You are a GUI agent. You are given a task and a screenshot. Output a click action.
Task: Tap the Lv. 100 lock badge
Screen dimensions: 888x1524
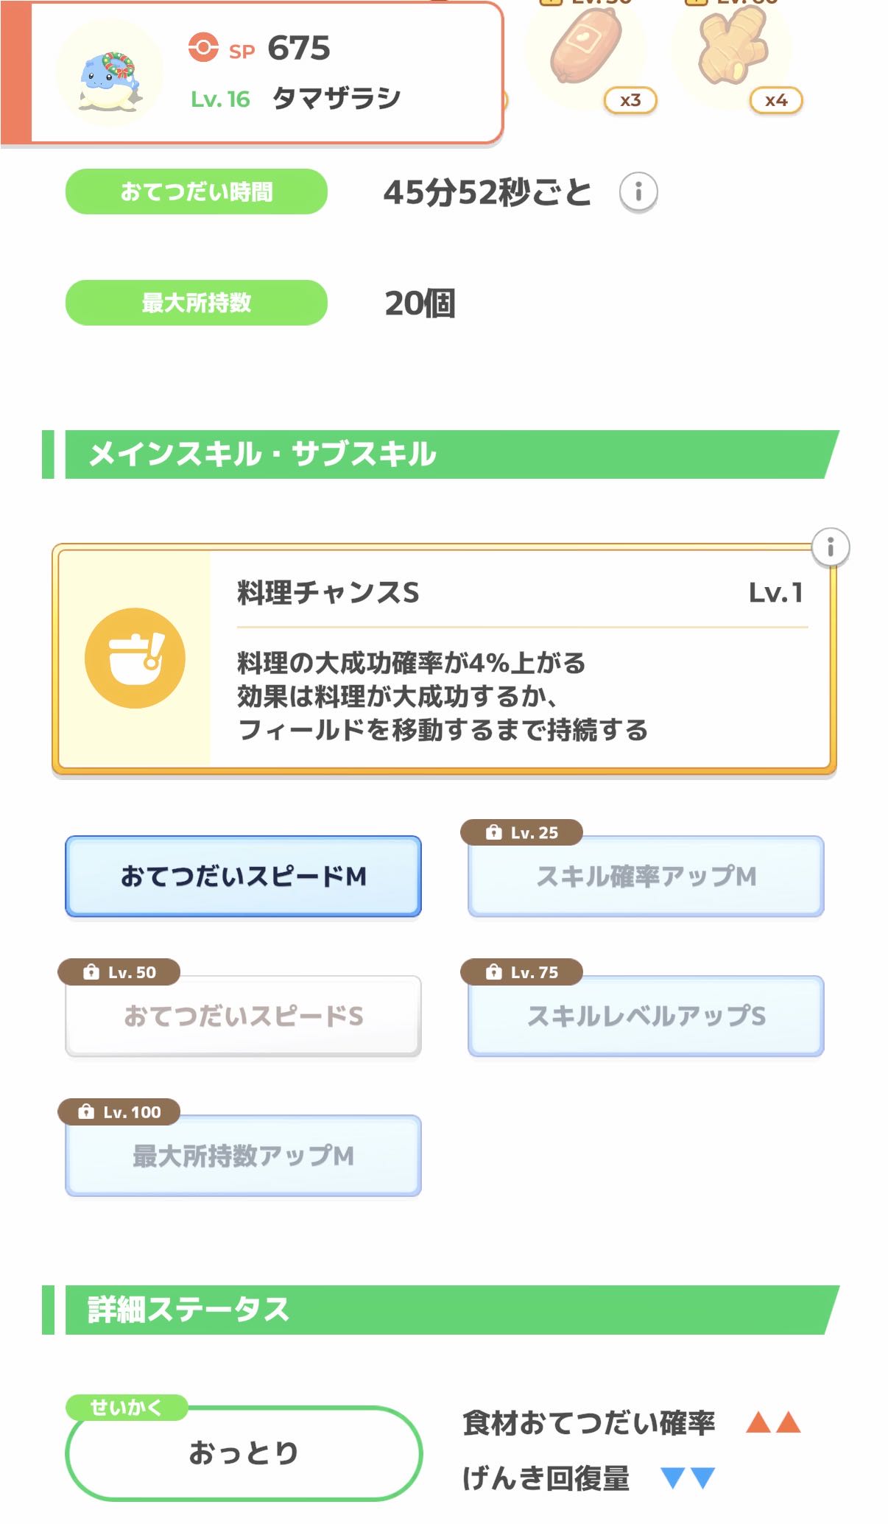tap(119, 1112)
